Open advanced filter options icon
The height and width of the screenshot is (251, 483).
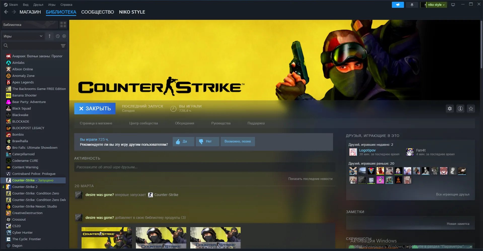tap(63, 46)
